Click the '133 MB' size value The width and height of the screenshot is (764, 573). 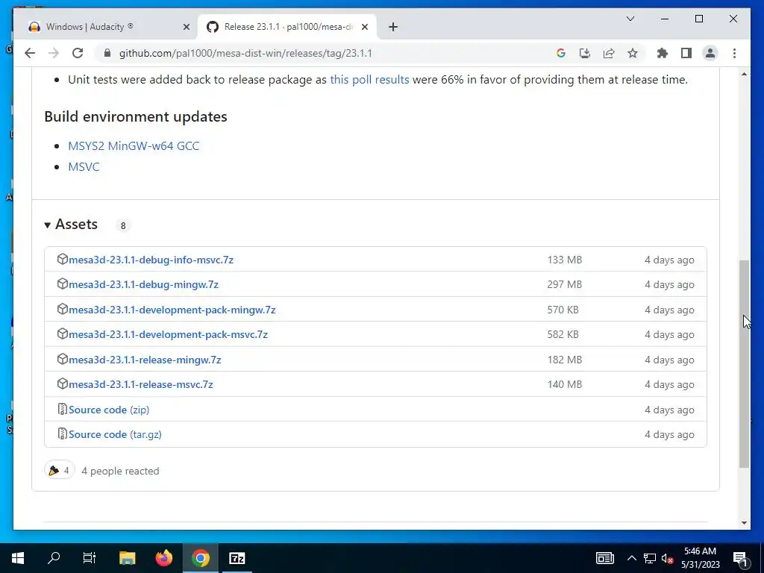pos(564,260)
